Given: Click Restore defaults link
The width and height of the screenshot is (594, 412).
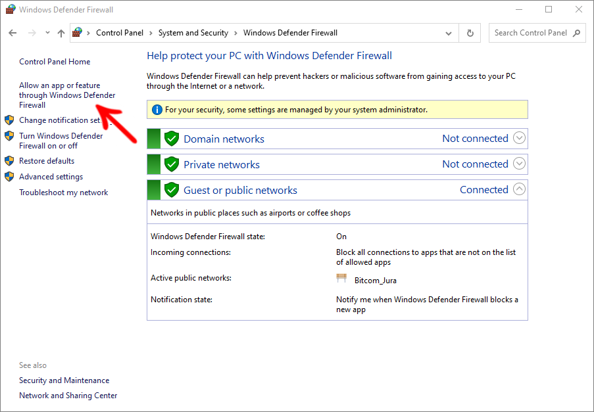Looking at the screenshot, I should coord(47,161).
